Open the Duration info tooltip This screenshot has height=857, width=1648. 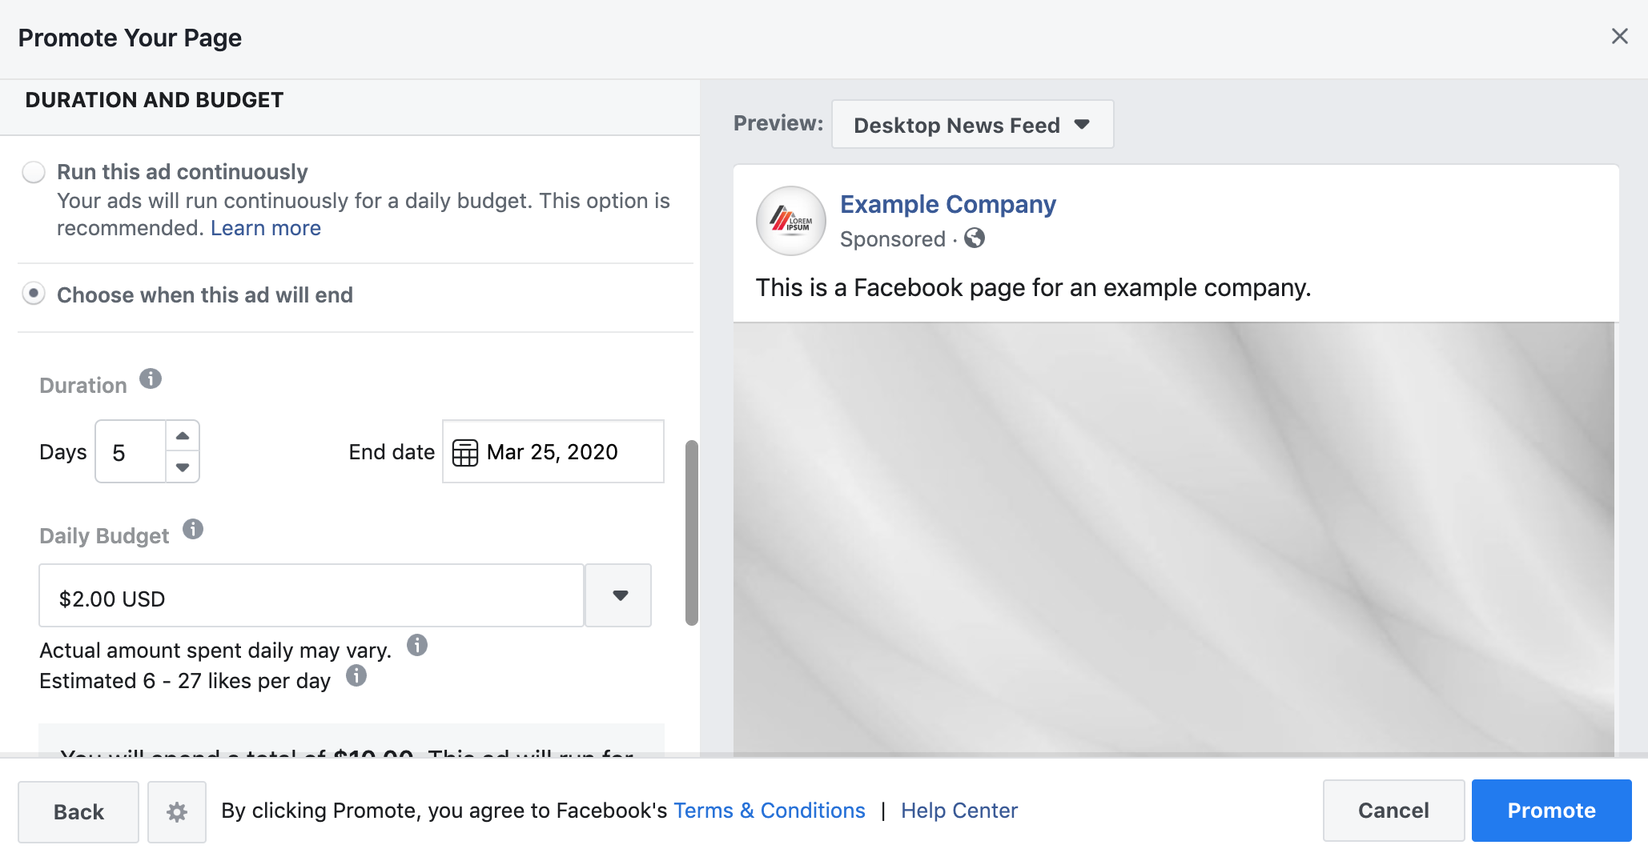150,379
